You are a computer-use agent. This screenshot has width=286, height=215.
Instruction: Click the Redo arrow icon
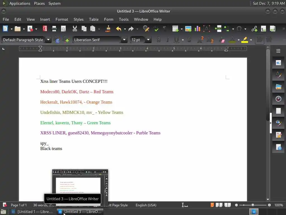click(x=131, y=29)
